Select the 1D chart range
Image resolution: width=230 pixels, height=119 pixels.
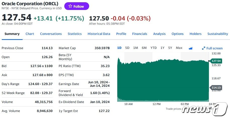[x=119, y=48]
